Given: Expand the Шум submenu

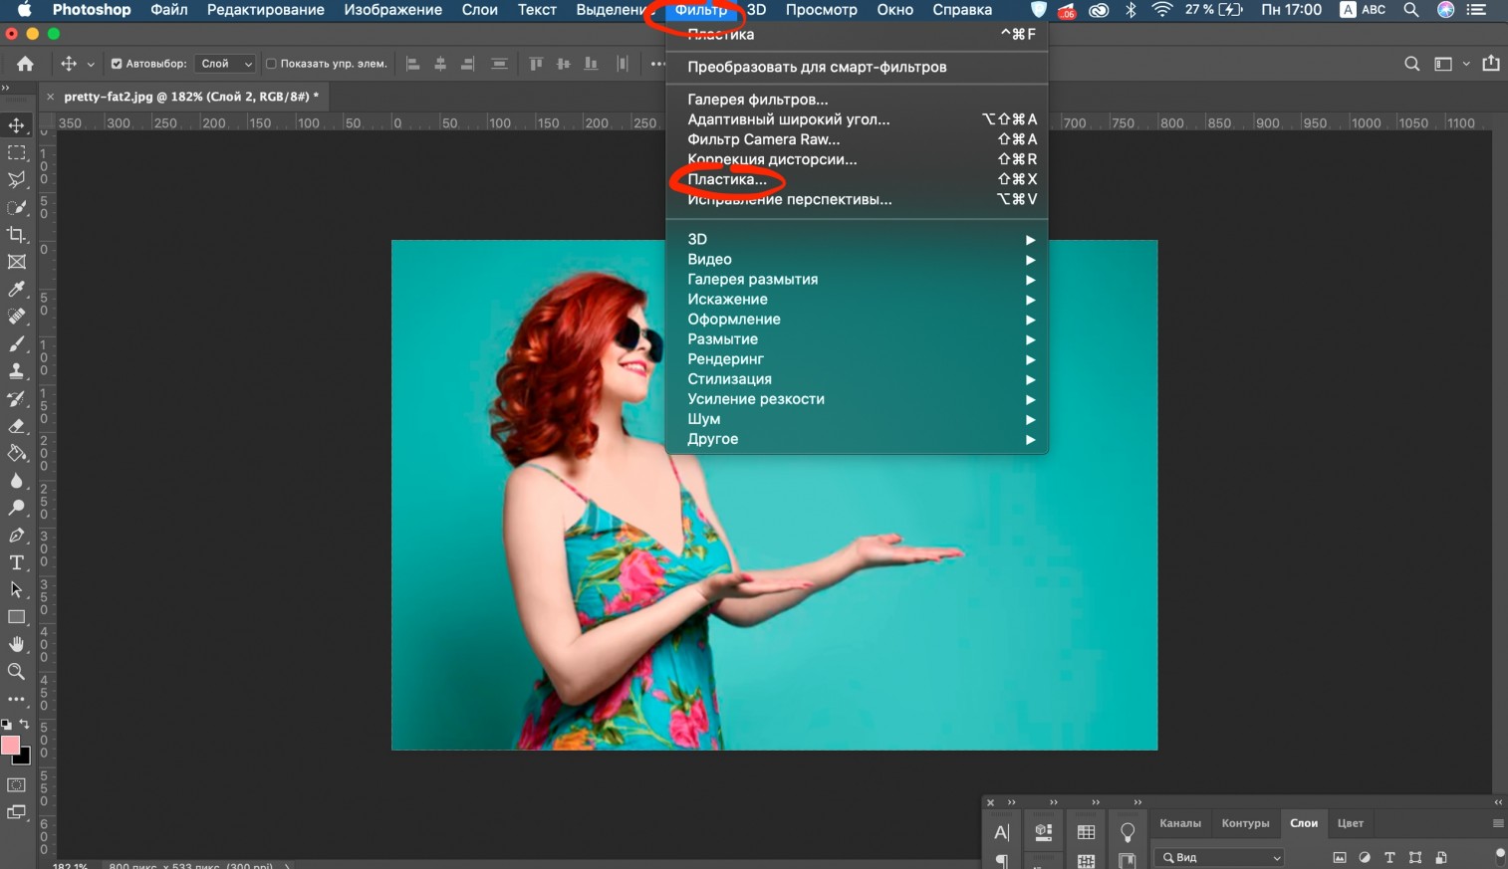Looking at the screenshot, I should 857,418.
